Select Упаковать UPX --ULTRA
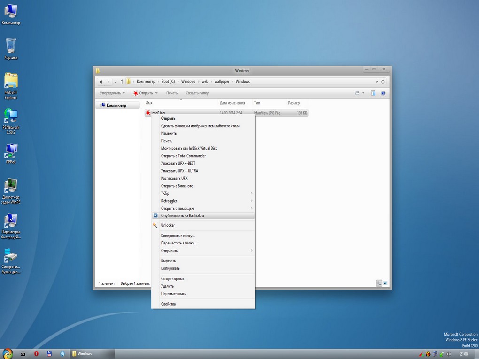 [203, 171]
